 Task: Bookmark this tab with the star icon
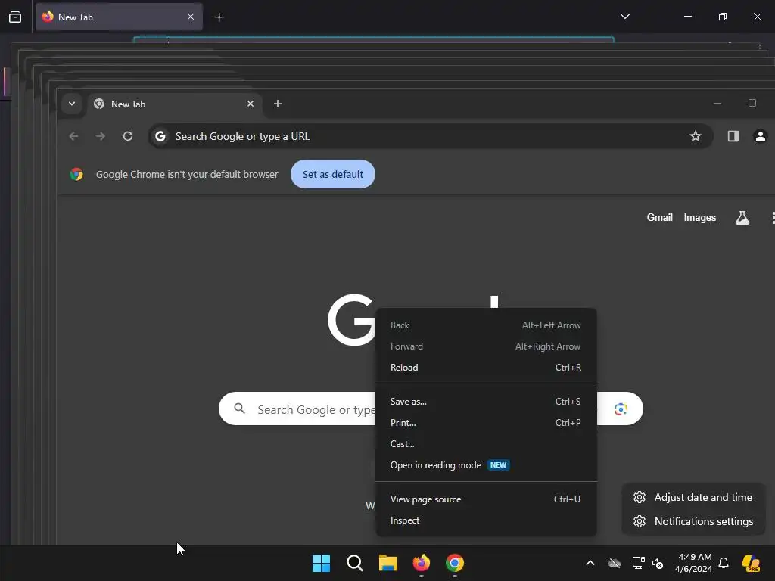point(696,136)
